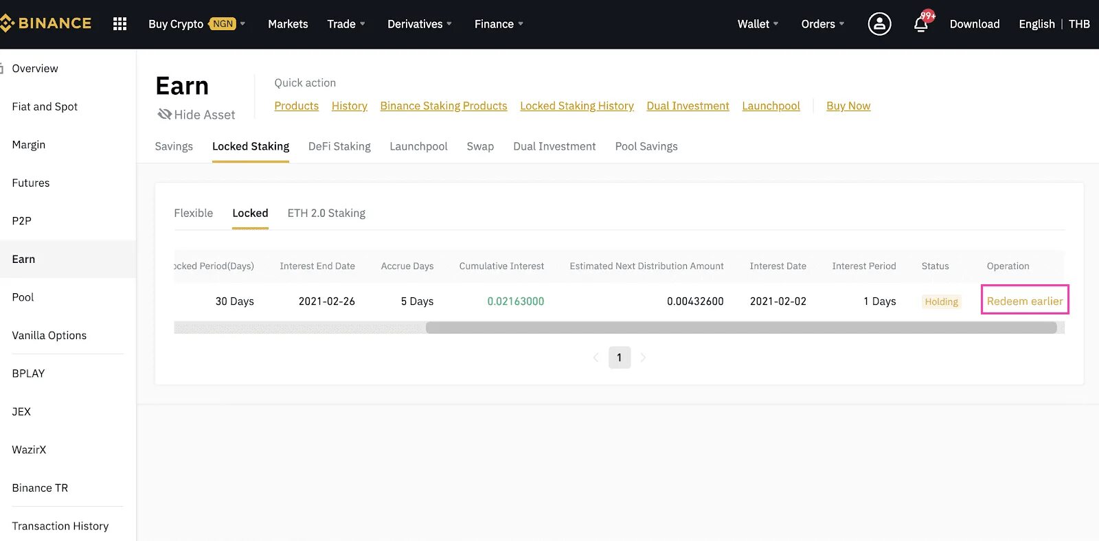Click Redeem earlier for the staking row

pyautogui.click(x=1025, y=301)
